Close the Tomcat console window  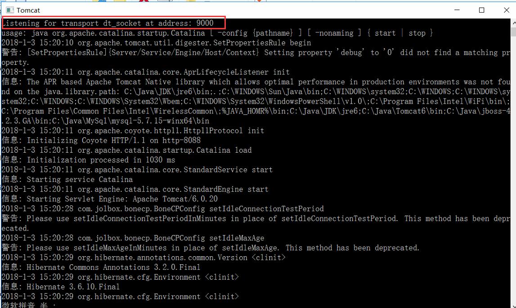[507, 10]
